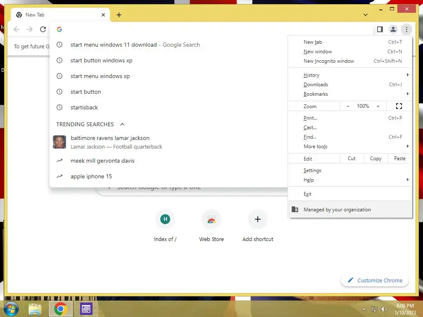The height and width of the screenshot is (317, 423).
Task: Show hidden tray icons arrow
Action: pos(364,309)
